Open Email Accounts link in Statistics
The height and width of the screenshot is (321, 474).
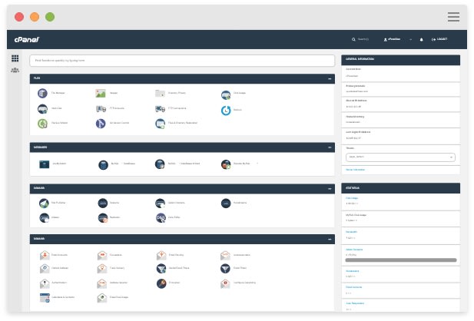coord(353,287)
